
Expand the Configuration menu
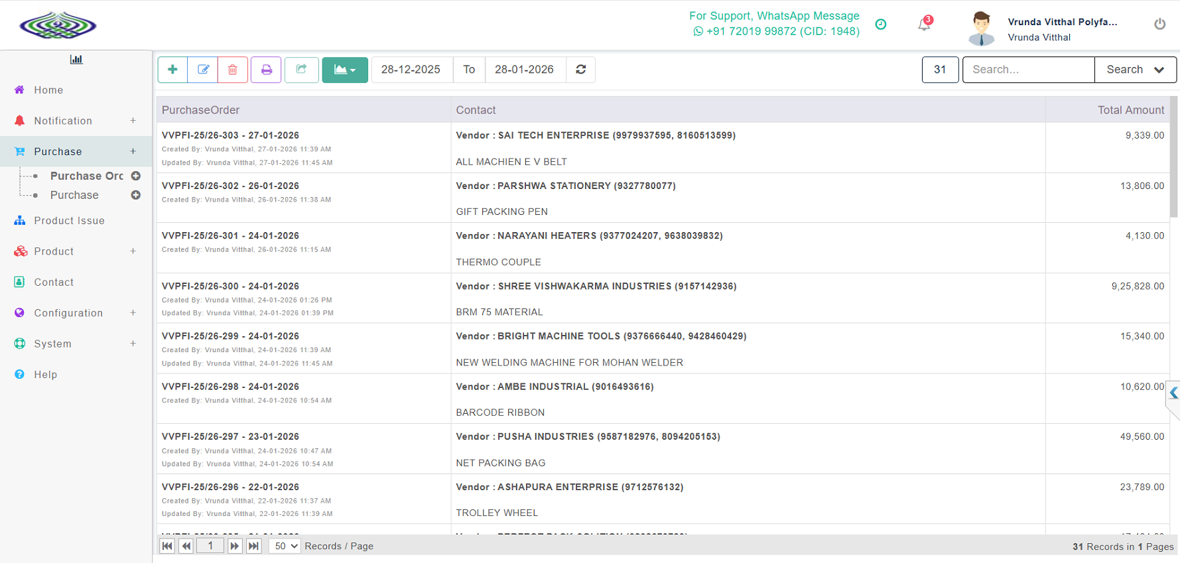point(68,313)
